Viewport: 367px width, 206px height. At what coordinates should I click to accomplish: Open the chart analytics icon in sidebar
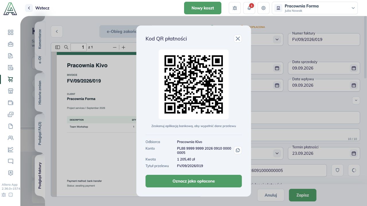[11, 150]
